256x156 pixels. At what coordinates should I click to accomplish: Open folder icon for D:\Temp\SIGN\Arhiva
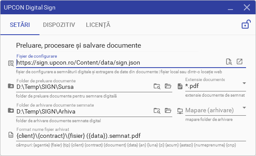168,110
